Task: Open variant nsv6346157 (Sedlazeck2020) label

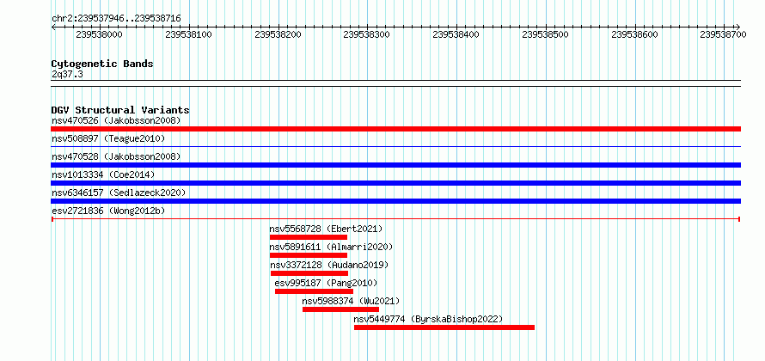Action: (x=119, y=193)
